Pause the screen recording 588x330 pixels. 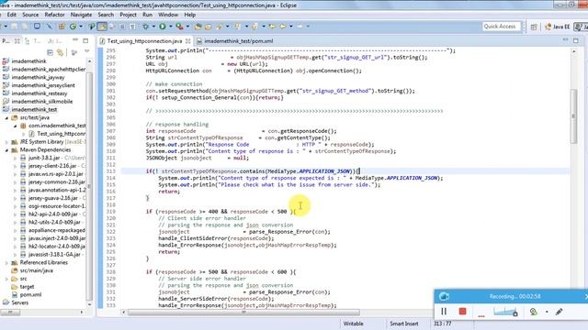click(444, 312)
